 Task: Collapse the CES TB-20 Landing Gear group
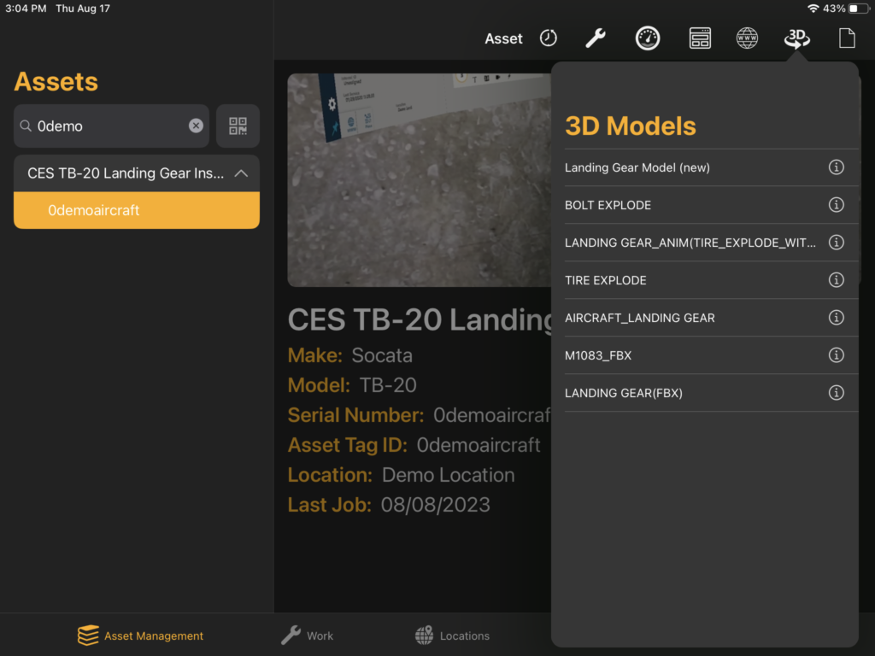pos(244,173)
